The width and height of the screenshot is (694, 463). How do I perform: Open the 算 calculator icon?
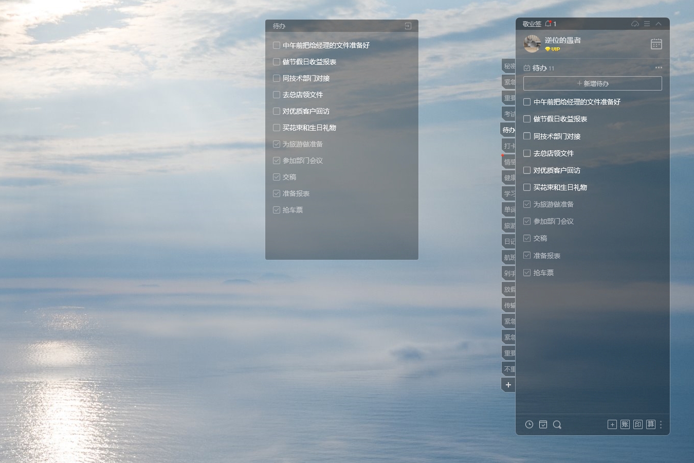click(x=651, y=424)
